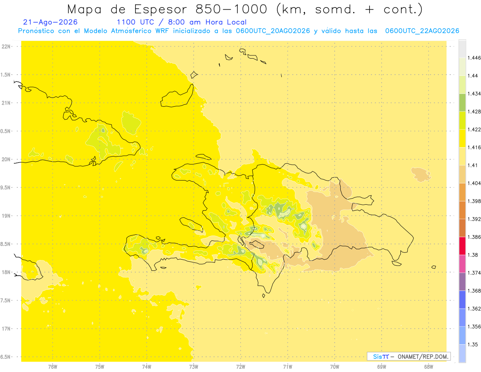
Task: Select the pink legend band between 1.374 and 1.38
Action: click(462, 264)
